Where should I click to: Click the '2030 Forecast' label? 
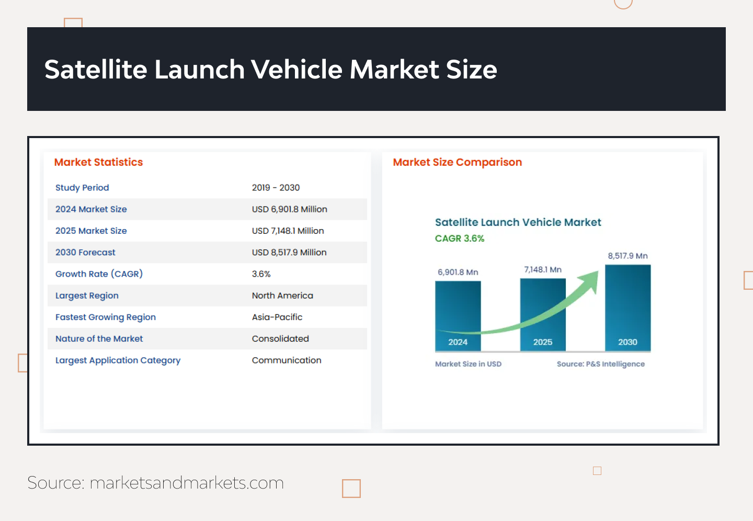coord(85,252)
